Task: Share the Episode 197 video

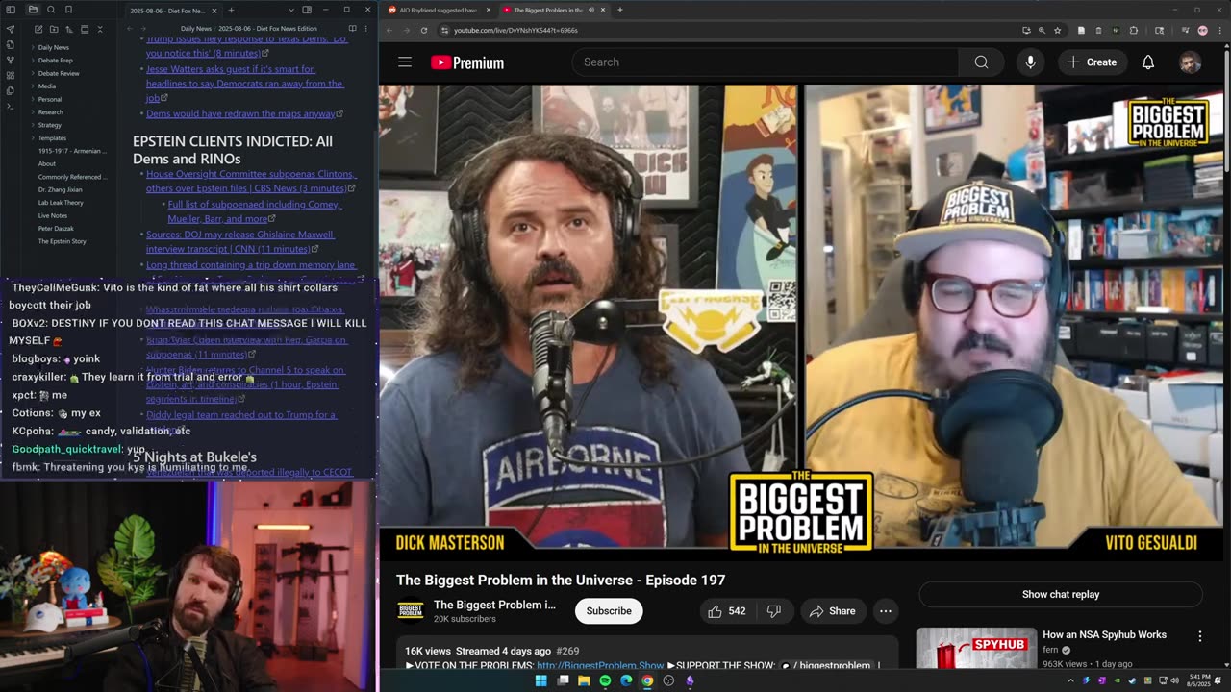Action: tap(833, 611)
